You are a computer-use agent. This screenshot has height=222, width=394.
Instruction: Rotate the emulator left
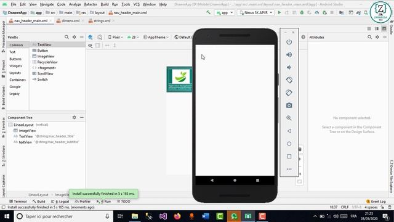point(289,80)
